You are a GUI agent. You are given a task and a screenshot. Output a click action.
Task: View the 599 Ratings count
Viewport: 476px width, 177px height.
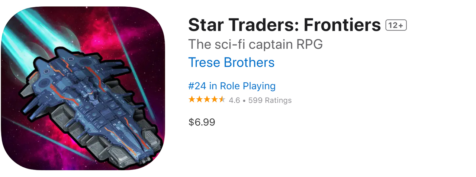(x=270, y=100)
